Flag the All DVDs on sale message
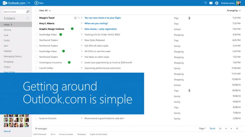The image size is (245, 137). [82, 51]
